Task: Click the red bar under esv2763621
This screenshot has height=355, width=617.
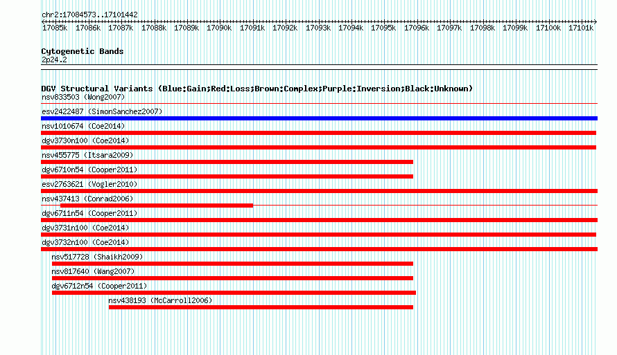Action: coord(319,191)
